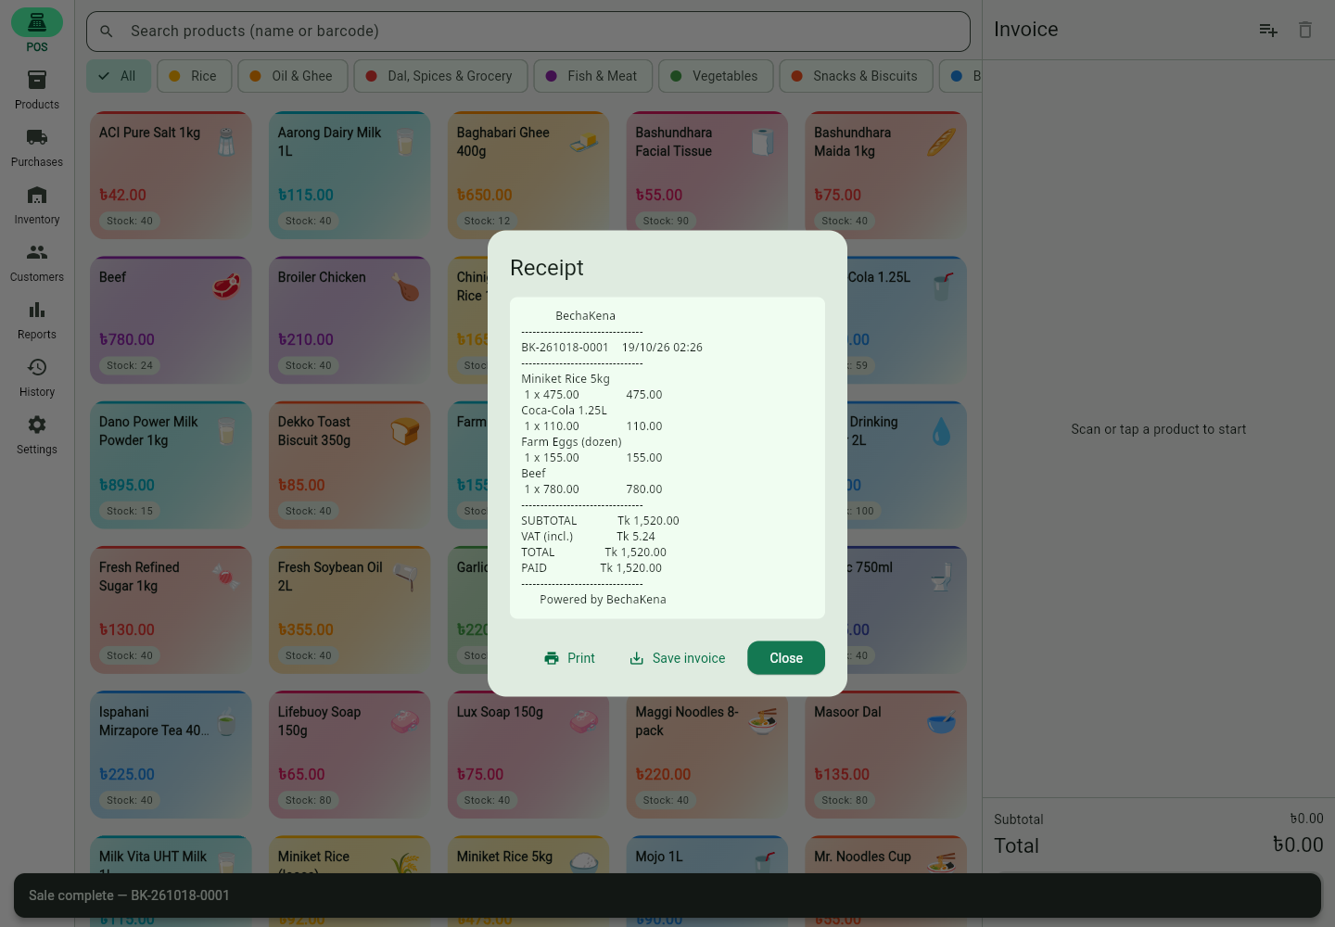Viewport: 1335px width, 927px height.
Task: Filter by Vegetables category
Action: [716, 76]
